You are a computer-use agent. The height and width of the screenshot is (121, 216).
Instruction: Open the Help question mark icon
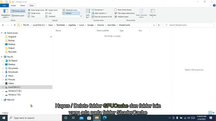coord(214,5)
